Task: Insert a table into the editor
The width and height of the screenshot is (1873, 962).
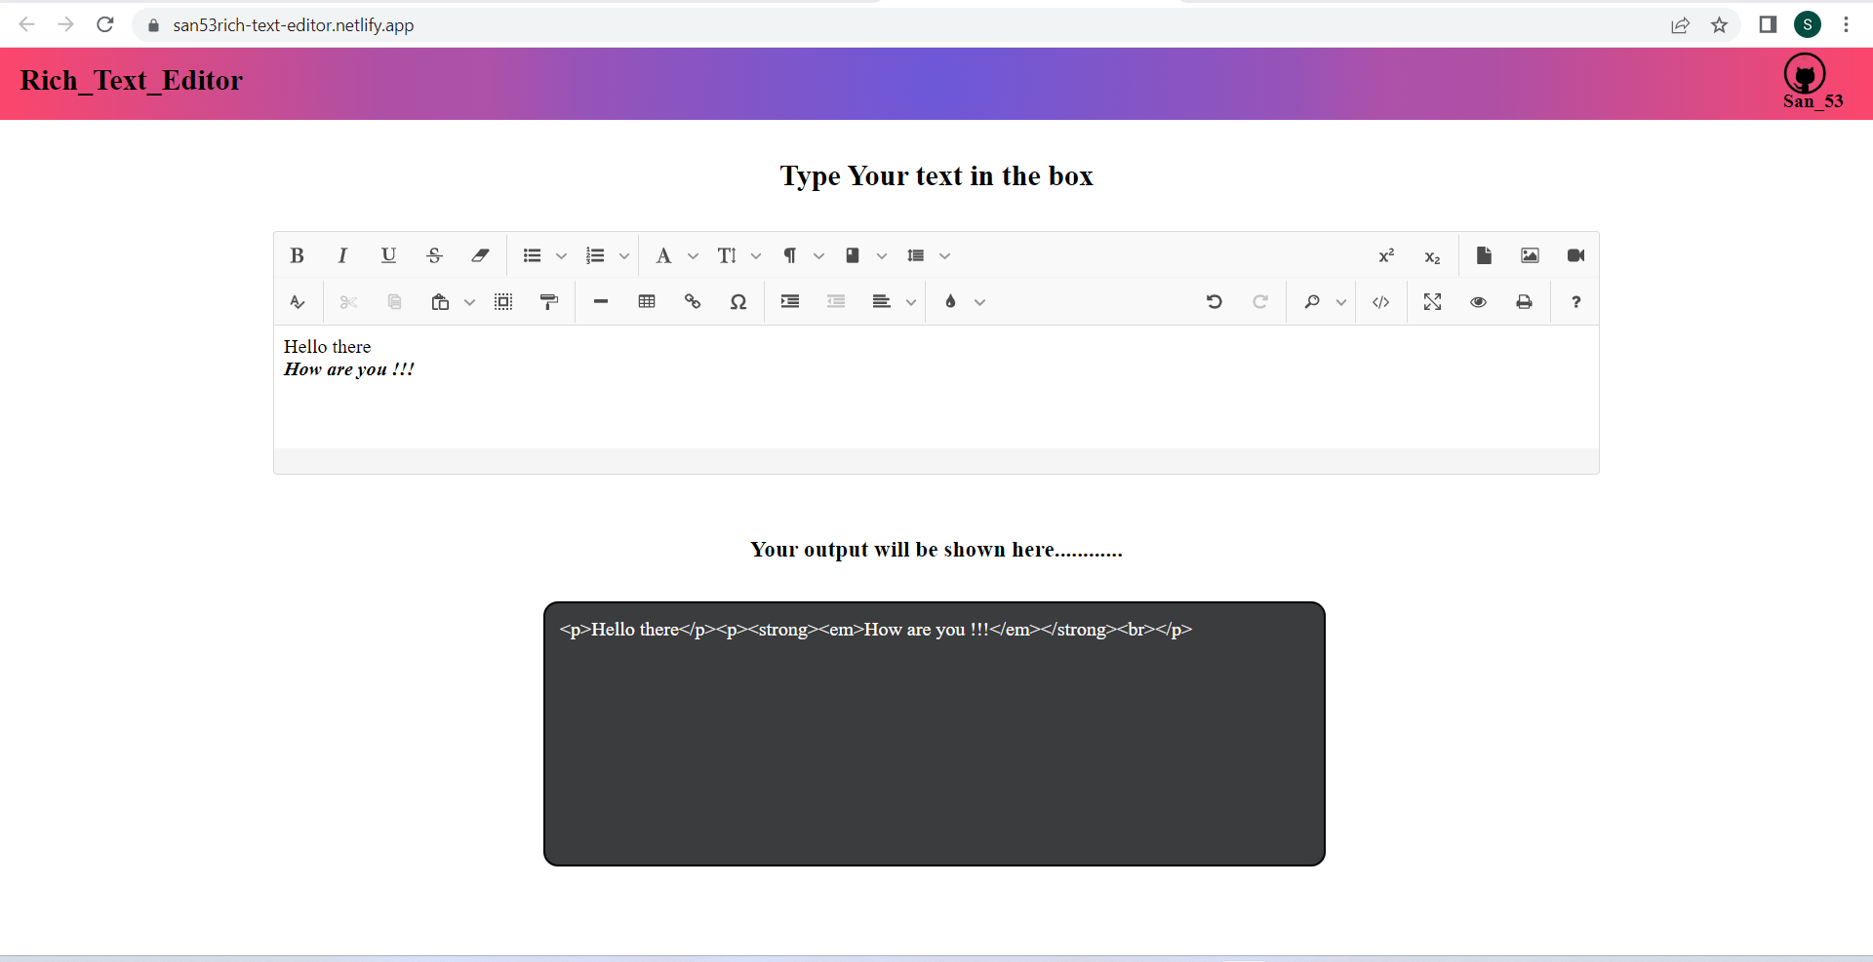Action: [646, 302]
